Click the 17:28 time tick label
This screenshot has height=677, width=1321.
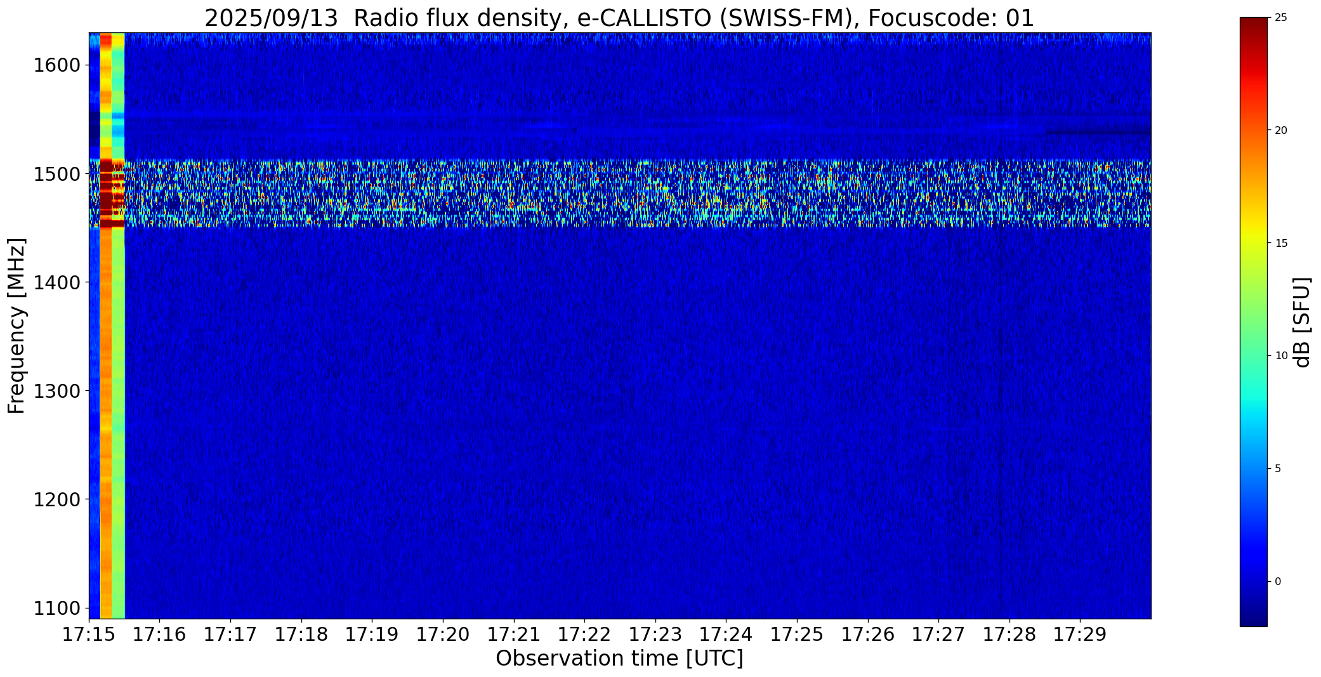click(1009, 634)
